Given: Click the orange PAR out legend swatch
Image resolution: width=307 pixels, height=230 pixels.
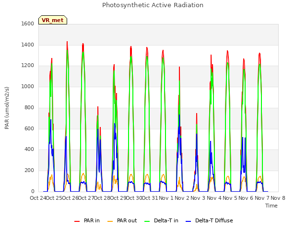Looking at the screenshot, I should click(110, 221).
